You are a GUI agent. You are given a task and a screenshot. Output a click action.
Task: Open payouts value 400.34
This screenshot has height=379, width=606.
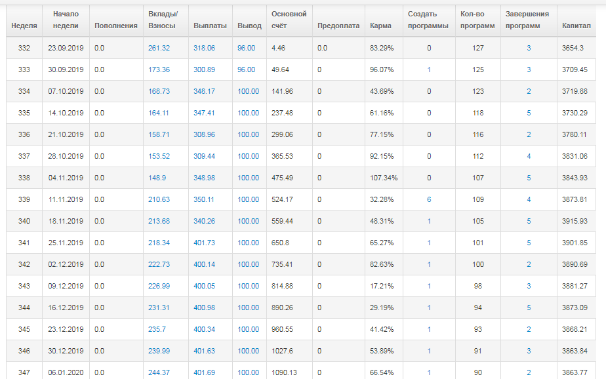point(204,329)
